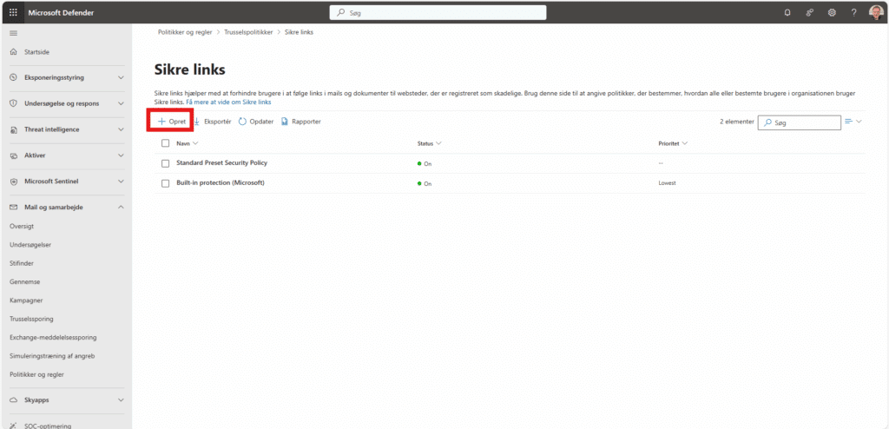Open notifications bell icon
889x429 pixels.
pyautogui.click(x=787, y=12)
